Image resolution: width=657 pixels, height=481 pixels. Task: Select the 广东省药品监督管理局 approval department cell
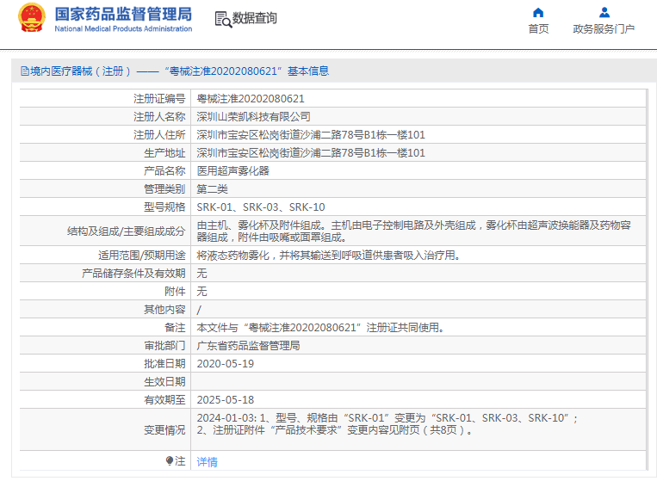[x=248, y=346]
